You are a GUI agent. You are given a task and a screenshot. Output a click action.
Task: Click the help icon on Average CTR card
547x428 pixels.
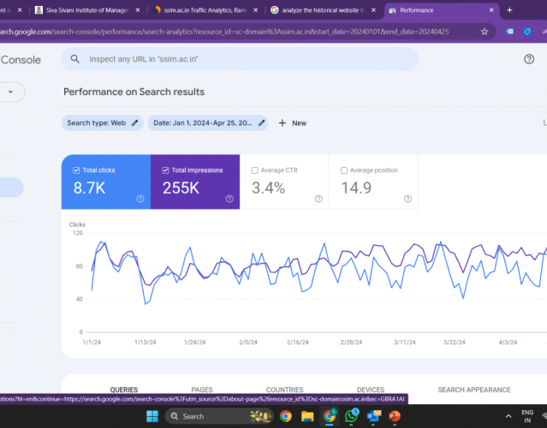click(318, 199)
